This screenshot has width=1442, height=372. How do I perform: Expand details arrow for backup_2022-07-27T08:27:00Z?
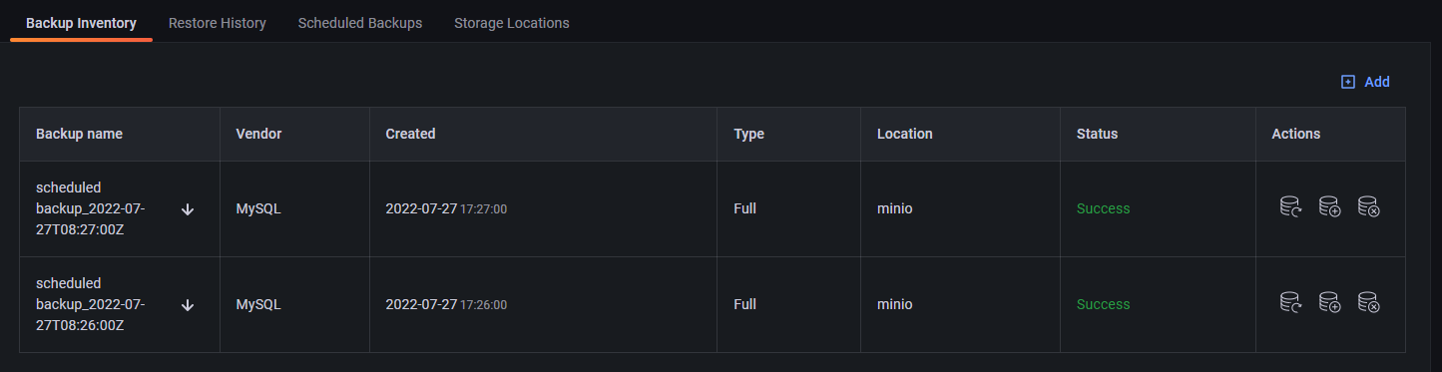pos(188,209)
